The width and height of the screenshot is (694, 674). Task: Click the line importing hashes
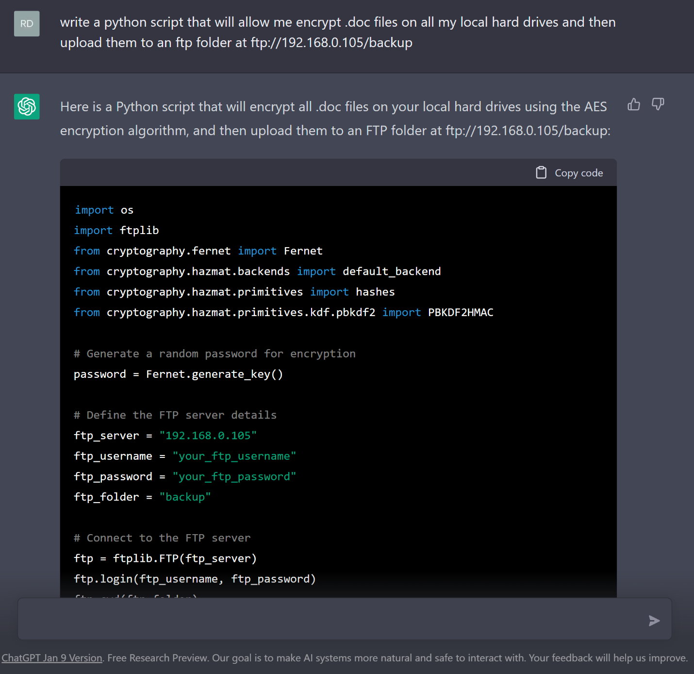pos(234,292)
